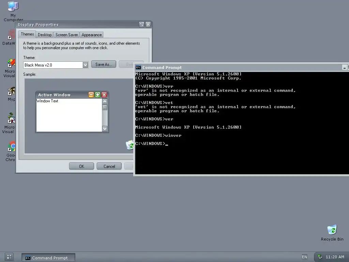Switch to the Screen Saver tab
The height and width of the screenshot is (262, 349).
(x=66, y=35)
